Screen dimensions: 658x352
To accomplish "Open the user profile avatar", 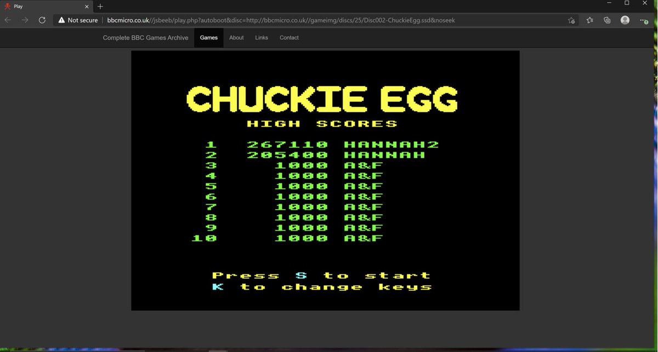I will 625,20.
